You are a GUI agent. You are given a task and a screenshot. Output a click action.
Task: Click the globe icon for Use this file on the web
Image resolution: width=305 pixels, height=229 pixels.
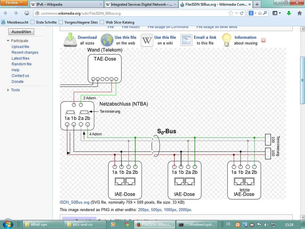107,40
